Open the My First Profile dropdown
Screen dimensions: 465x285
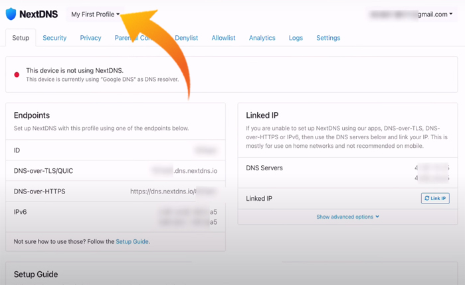95,14
